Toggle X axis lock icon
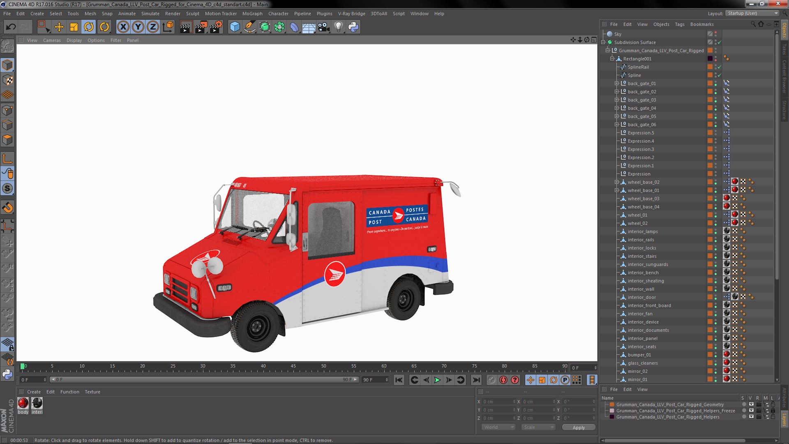This screenshot has height=444, width=789. point(123,27)
